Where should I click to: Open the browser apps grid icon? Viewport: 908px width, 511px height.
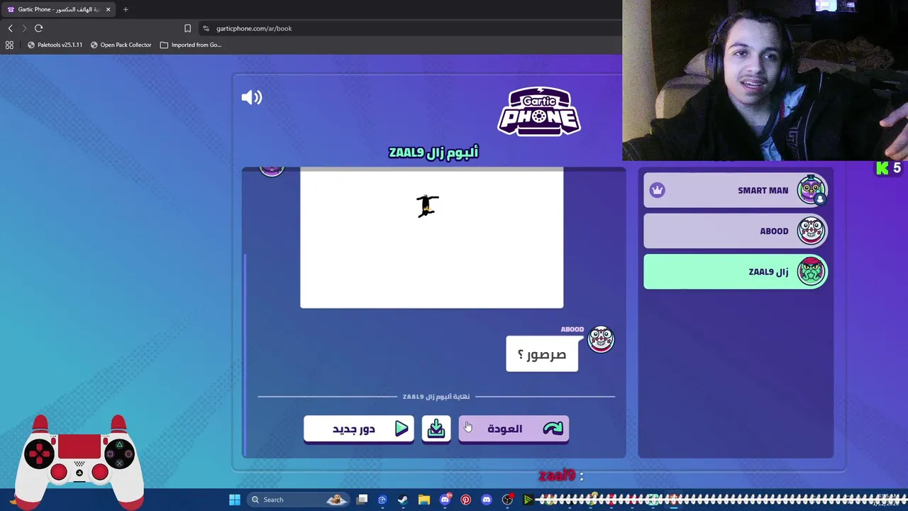(x=9, y=45)
